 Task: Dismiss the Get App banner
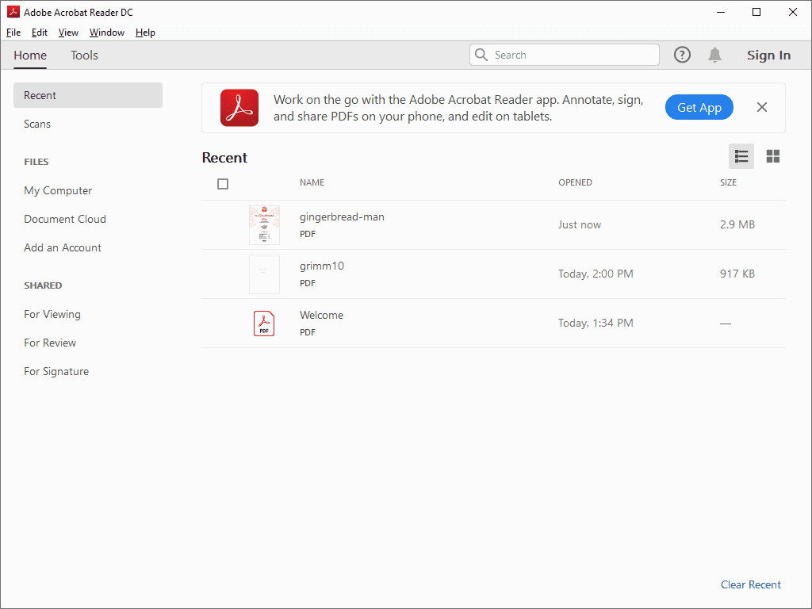tap(762, 107)
